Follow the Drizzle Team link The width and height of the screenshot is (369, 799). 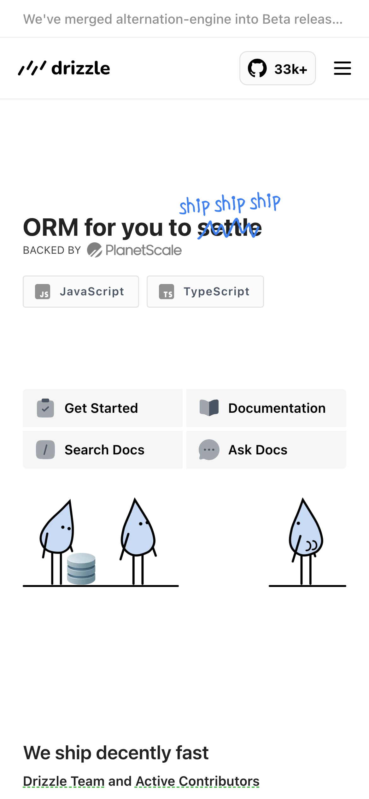pos(64,781)
